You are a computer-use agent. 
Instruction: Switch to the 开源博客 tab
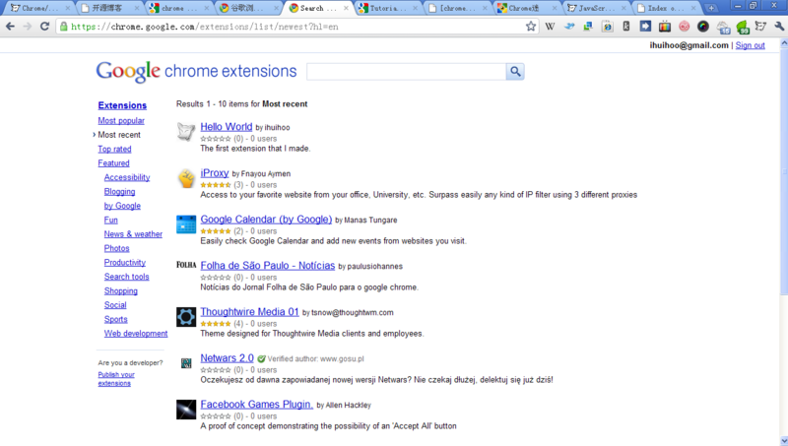click(x=110, y=8)
